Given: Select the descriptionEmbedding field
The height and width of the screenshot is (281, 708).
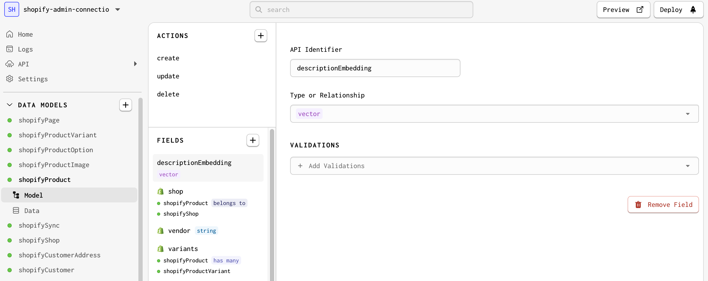Looking at the screenshot, I should (208, 168).
